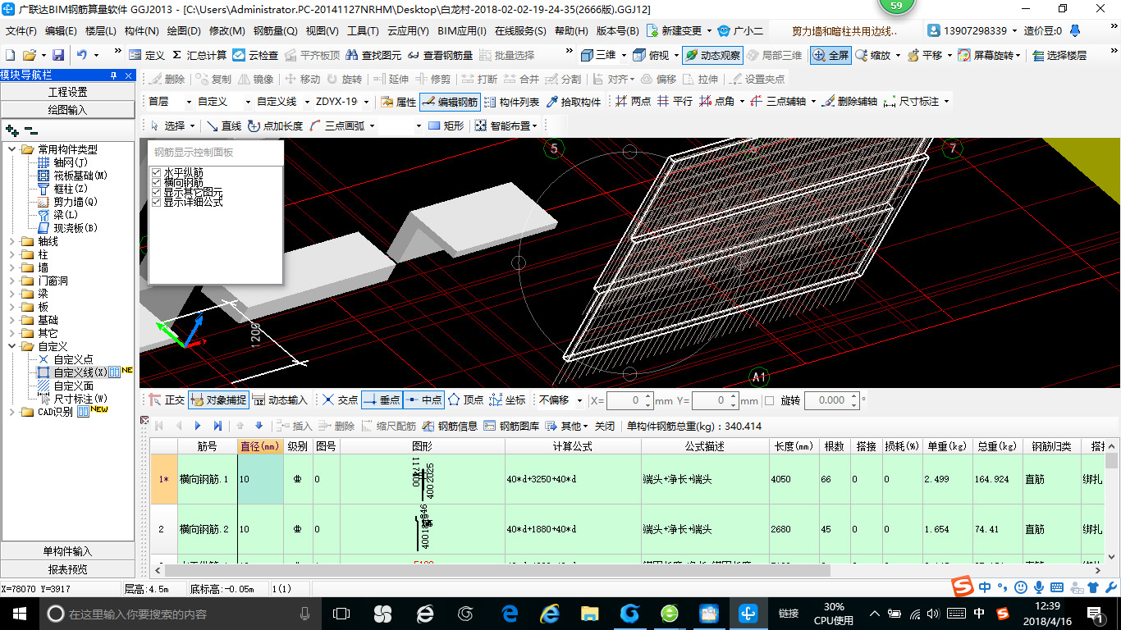Toggle the 顶点 vertex snap
Viewport: 1121px width, 630px height.
coord(465,399)
